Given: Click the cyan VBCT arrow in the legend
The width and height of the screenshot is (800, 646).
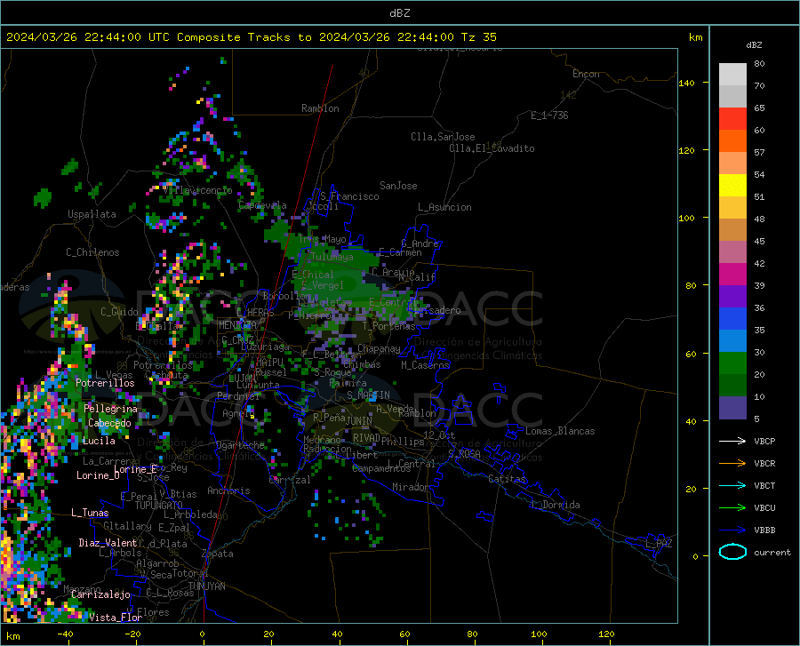Looking at the screenshot, I should click(732, 485).
